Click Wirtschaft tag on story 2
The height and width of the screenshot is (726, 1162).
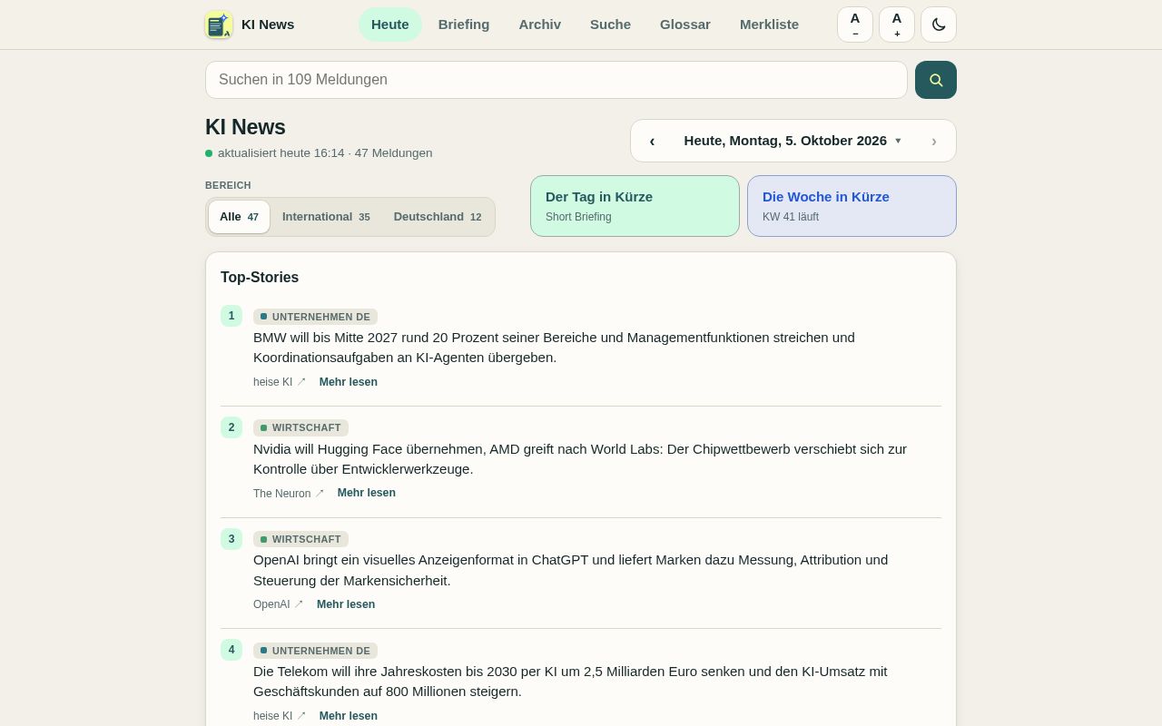300,427
